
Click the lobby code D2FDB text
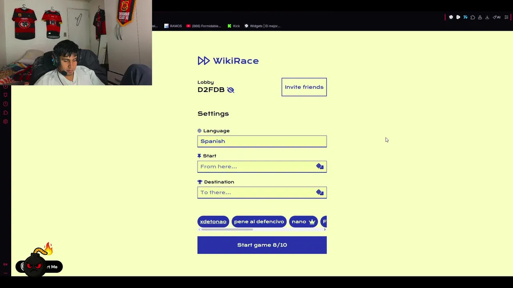(x=211, y=90)
